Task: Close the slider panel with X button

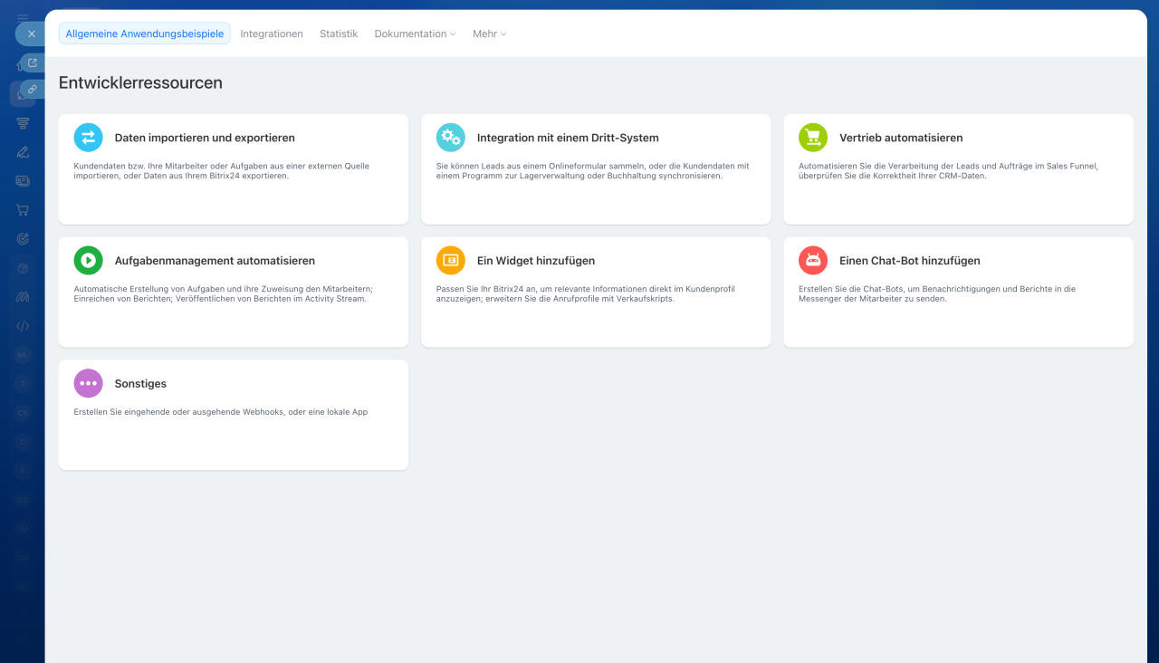Action: click(x=31, y=34)
